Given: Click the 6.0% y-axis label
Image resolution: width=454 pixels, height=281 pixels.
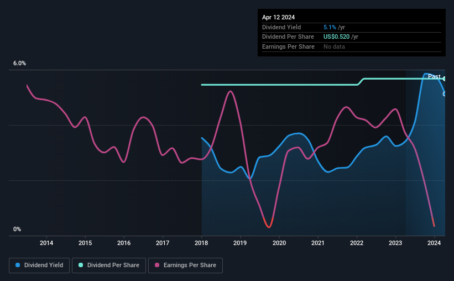Looking at the screenshot, I should point(19,63).
